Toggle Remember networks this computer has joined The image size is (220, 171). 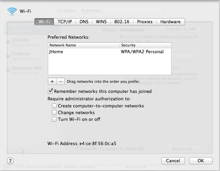point(50,91)
